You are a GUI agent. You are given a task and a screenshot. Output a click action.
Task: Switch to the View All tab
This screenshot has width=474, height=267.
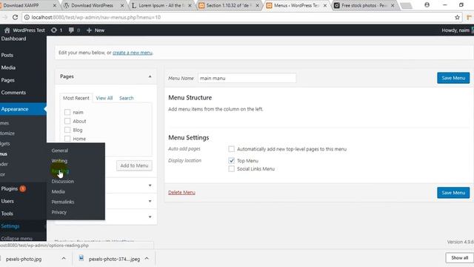(104, 98)
